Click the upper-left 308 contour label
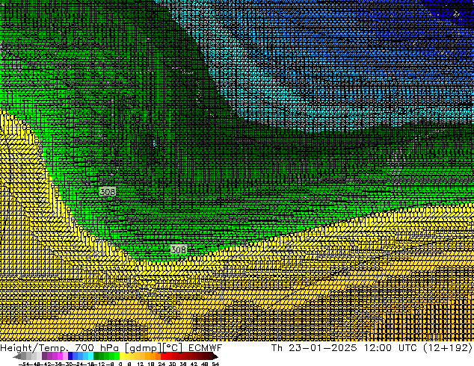 108,192
